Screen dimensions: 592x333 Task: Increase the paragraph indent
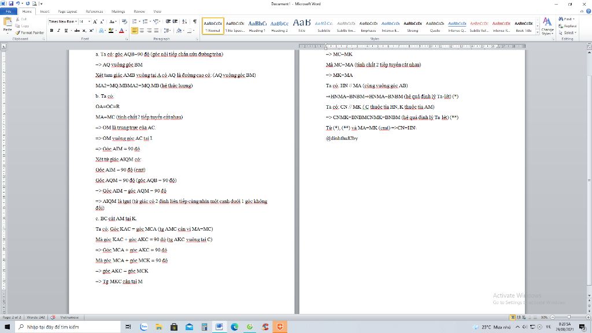(175, 22)
